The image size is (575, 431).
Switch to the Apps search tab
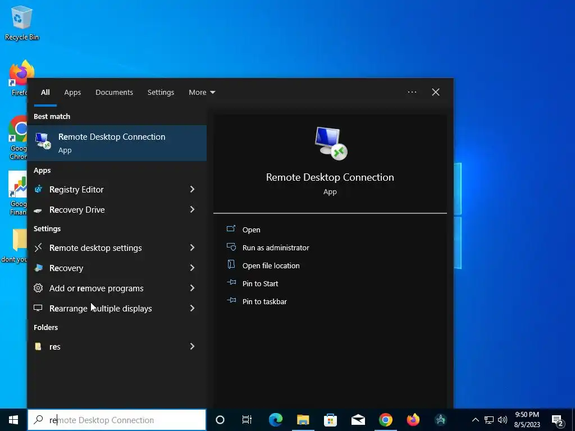(x=72, y=93)
